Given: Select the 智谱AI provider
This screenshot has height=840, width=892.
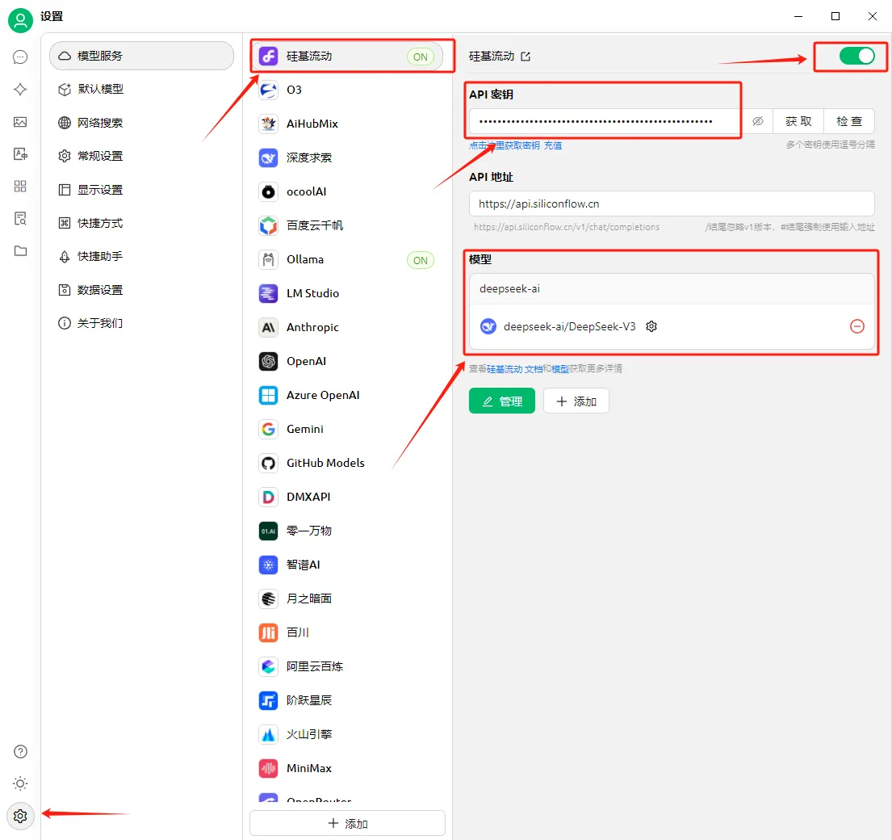Looking at the screenshot, I should tap(348, 565).
